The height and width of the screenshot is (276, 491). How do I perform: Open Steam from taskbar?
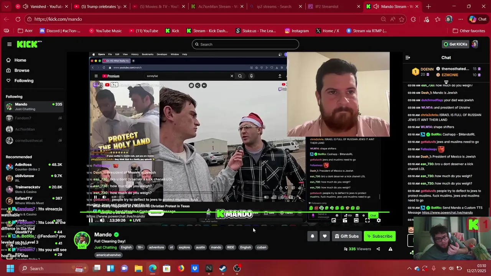[x=223, y=268]
